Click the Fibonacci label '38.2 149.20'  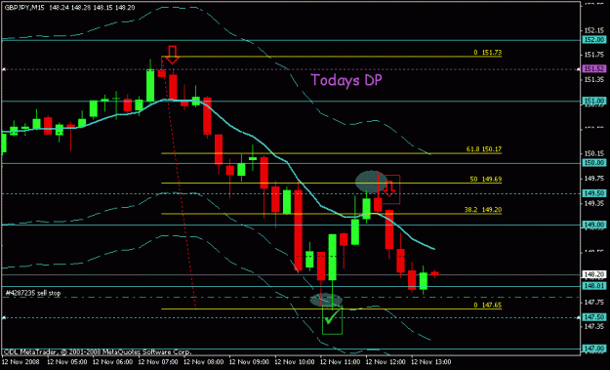[x=483, y=210]
